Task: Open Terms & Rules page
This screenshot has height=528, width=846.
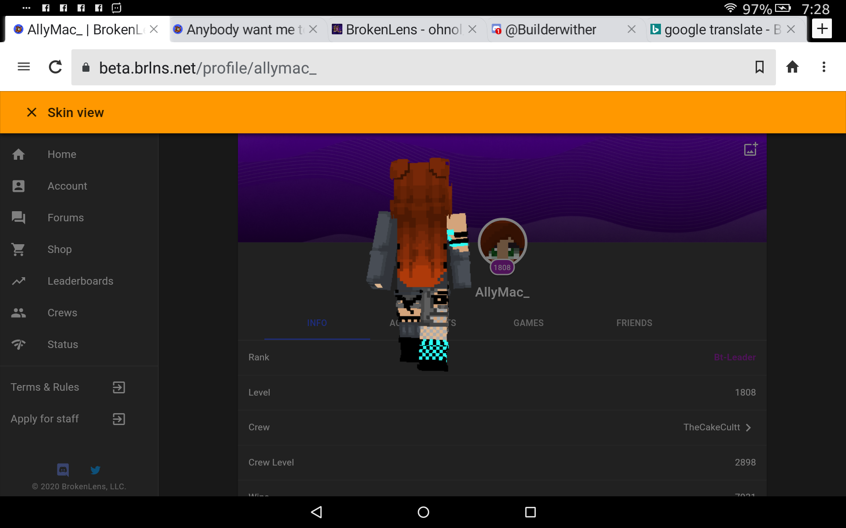Action: click(x=45, y=387)
